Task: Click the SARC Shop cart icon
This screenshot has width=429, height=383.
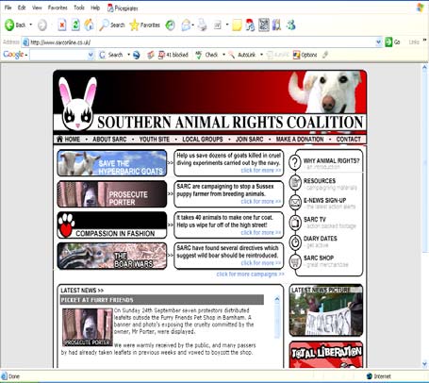Action: click(295, 261)
